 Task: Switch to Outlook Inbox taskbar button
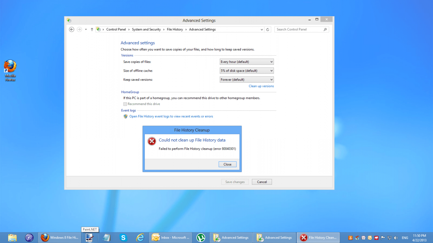(170, 238)
